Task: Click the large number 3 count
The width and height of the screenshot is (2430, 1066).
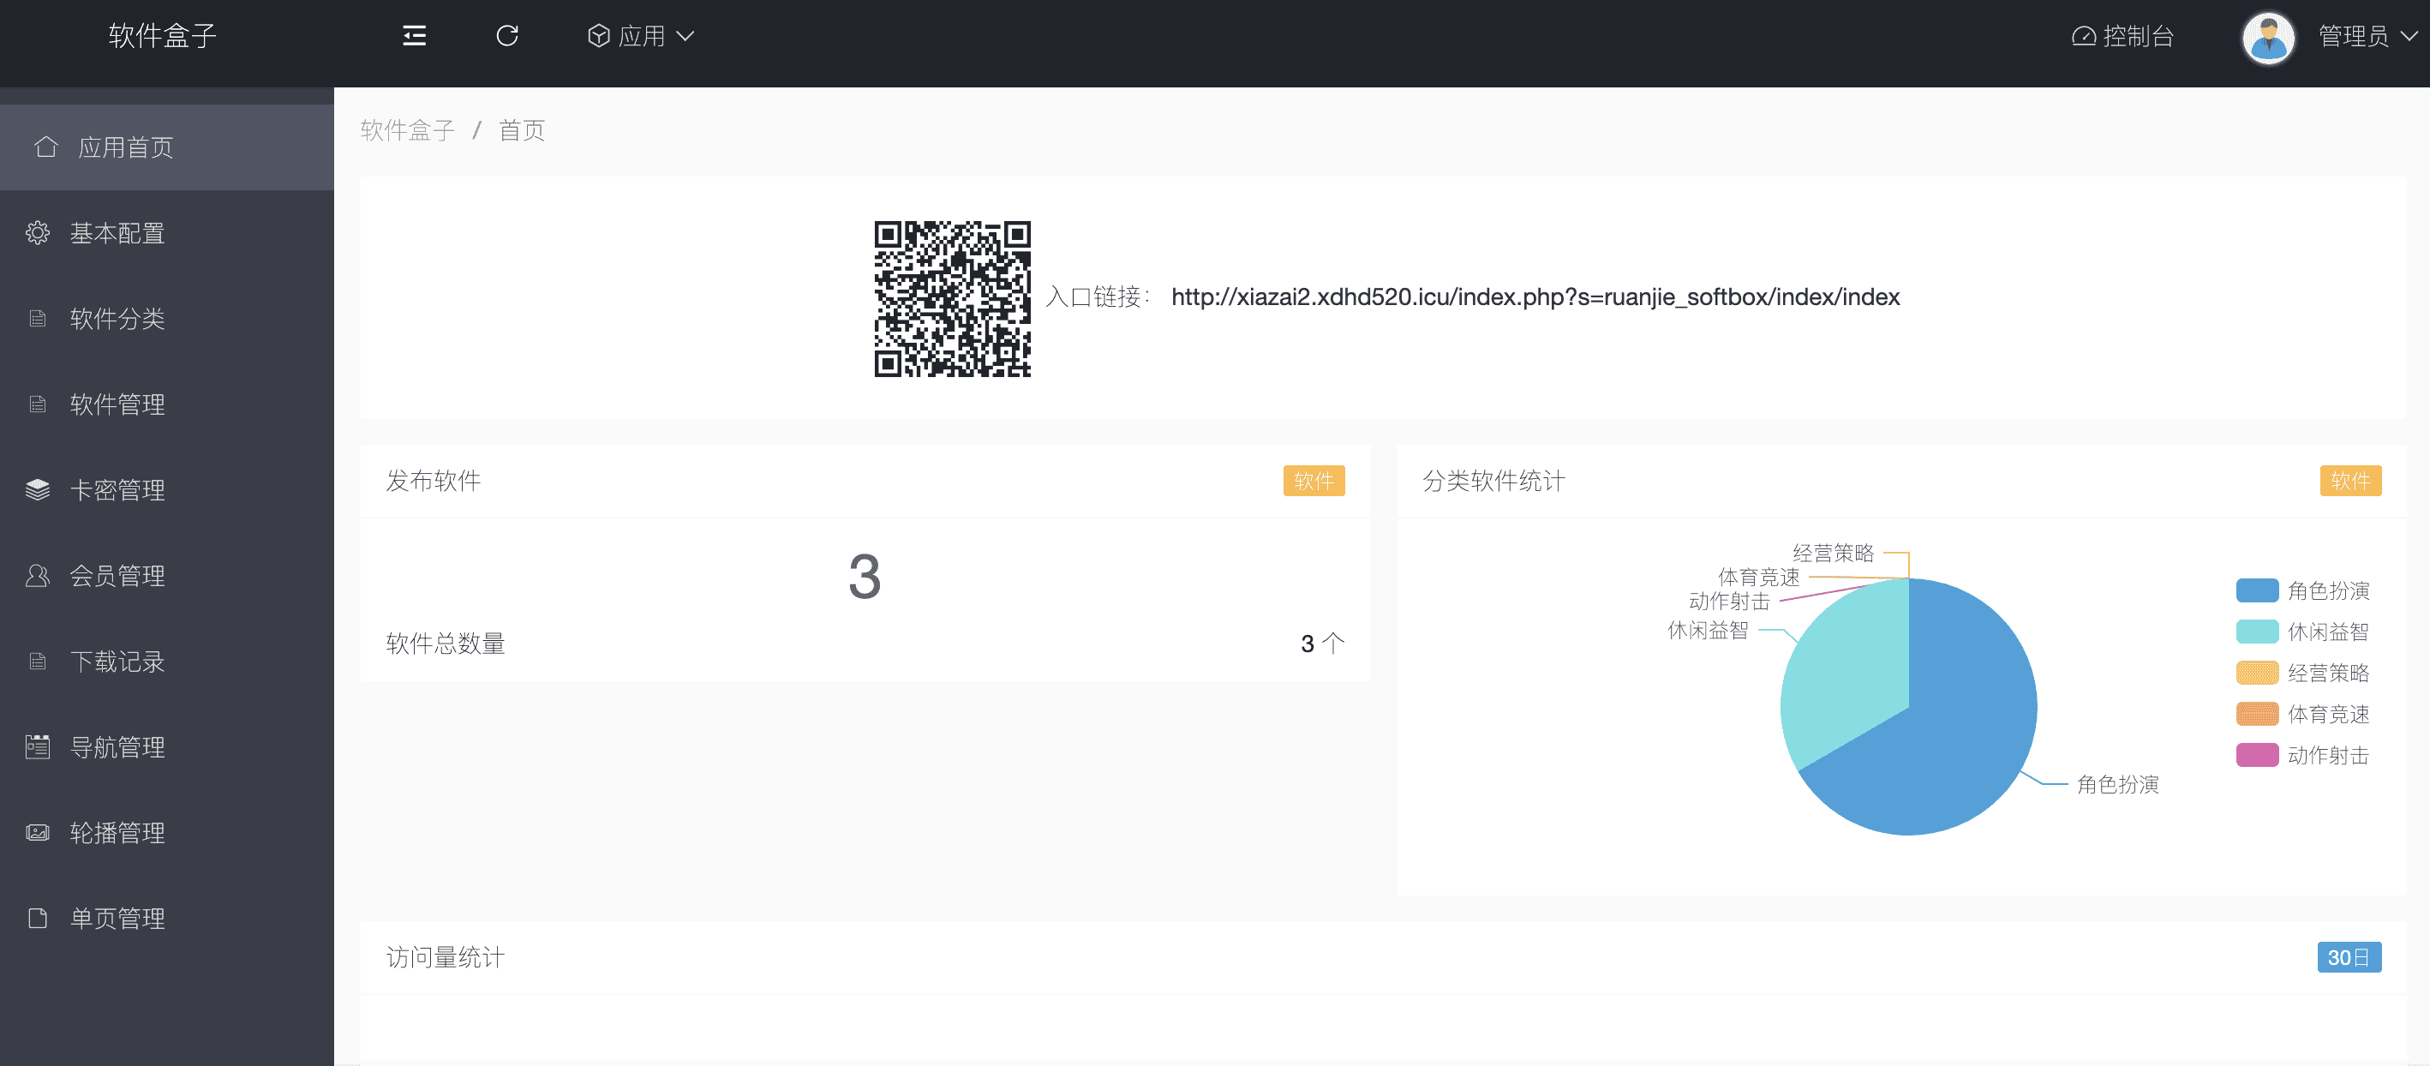Action: [x=864, y=578]
